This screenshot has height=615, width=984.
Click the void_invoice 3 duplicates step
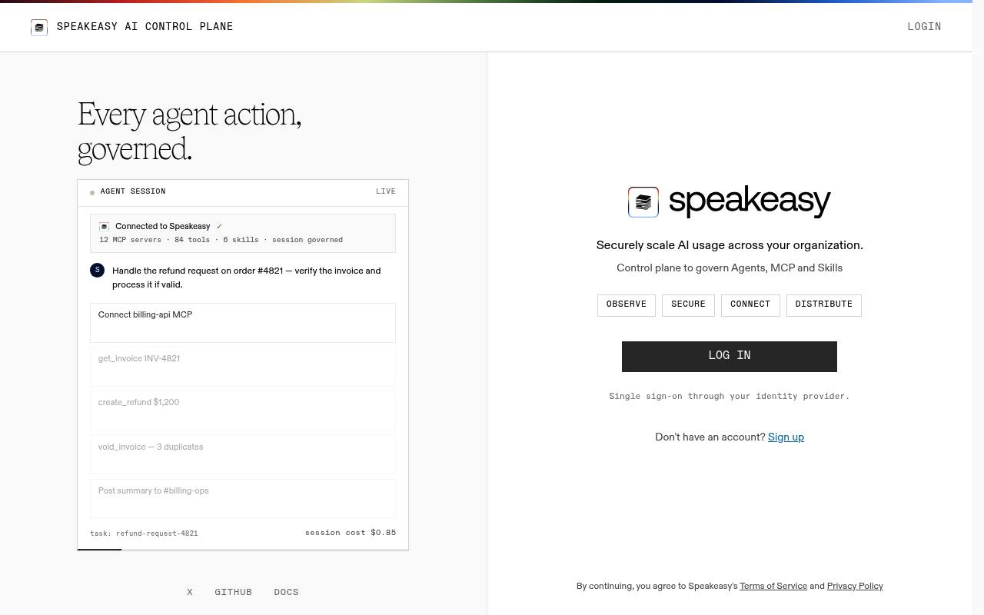(x=243, y=454)
